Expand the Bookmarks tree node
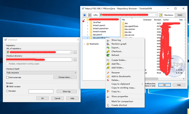Image resolution: width=189 pixels, height=114 pixels. click(84, 44)
